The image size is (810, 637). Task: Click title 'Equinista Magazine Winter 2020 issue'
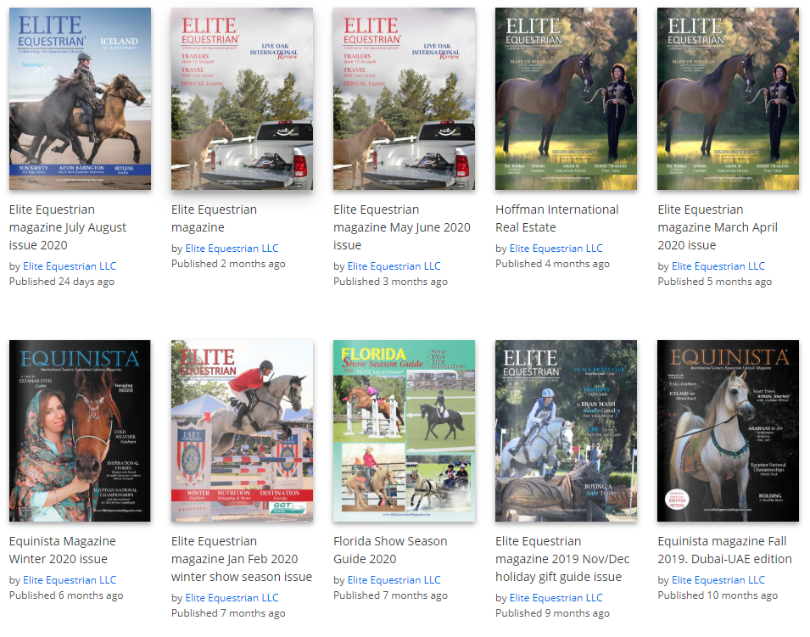[63, 550]
